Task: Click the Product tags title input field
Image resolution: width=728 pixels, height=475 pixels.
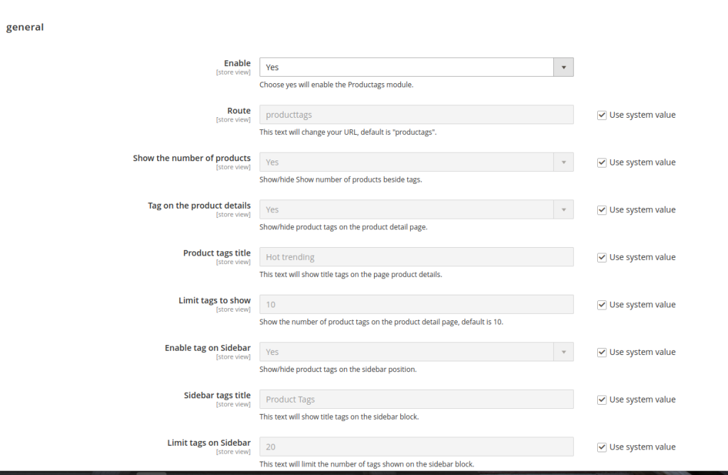Action: pyautogui.click(x=416, y=257)
